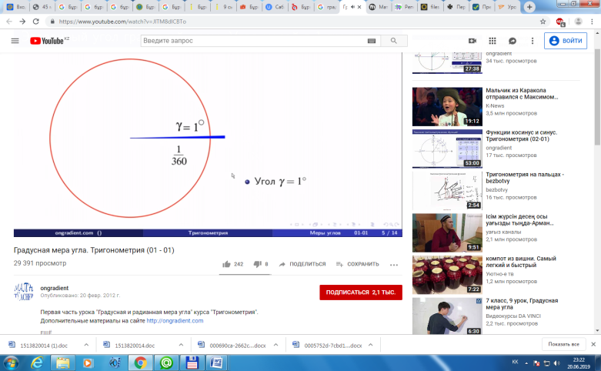Open the Chrome profile avatar
This screenshot has height=371, width=601.
click(x=579, y=22)
